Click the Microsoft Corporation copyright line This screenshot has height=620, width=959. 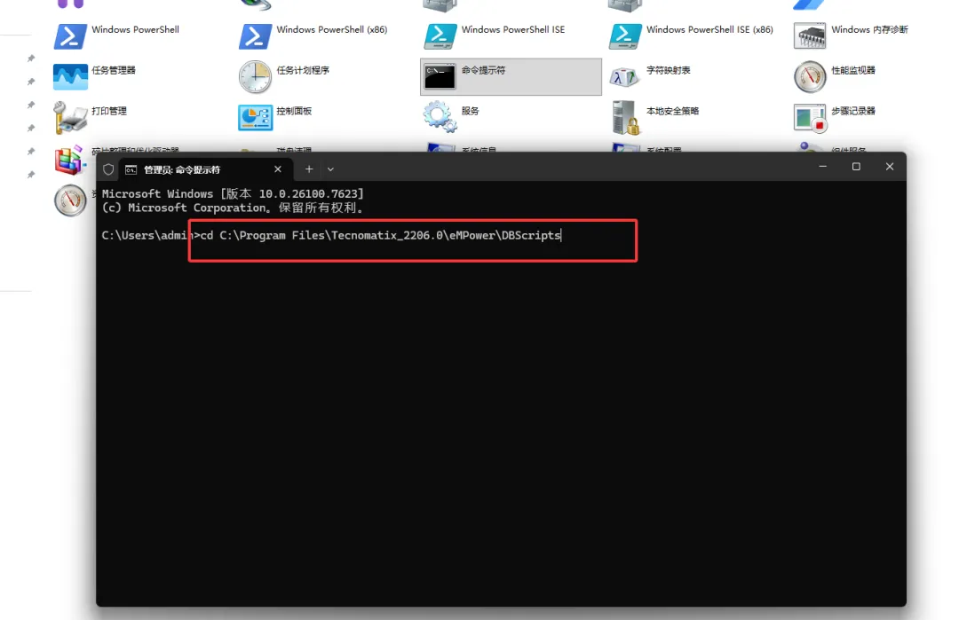coord(233,208)
